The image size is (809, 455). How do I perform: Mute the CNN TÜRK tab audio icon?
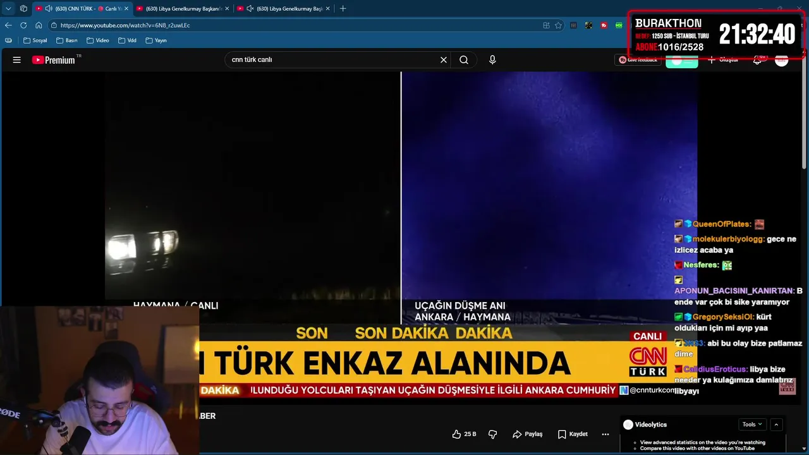click(49, 9)
